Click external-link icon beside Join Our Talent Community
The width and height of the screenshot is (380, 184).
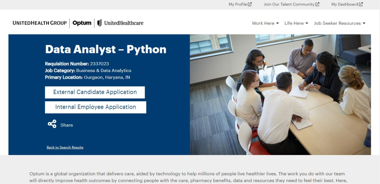[x=317, y=4]
